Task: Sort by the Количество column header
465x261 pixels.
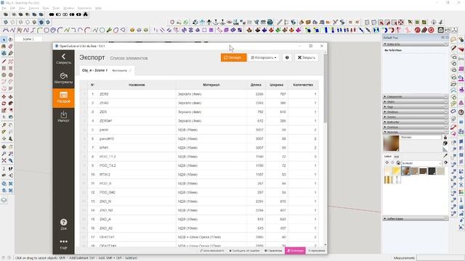Action: coord(303,85)
